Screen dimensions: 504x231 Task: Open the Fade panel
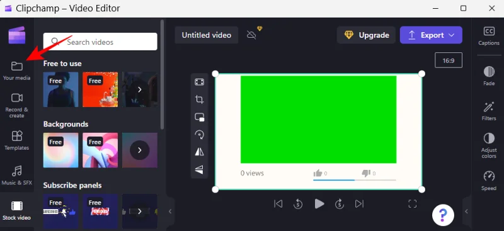click(489, 76)
